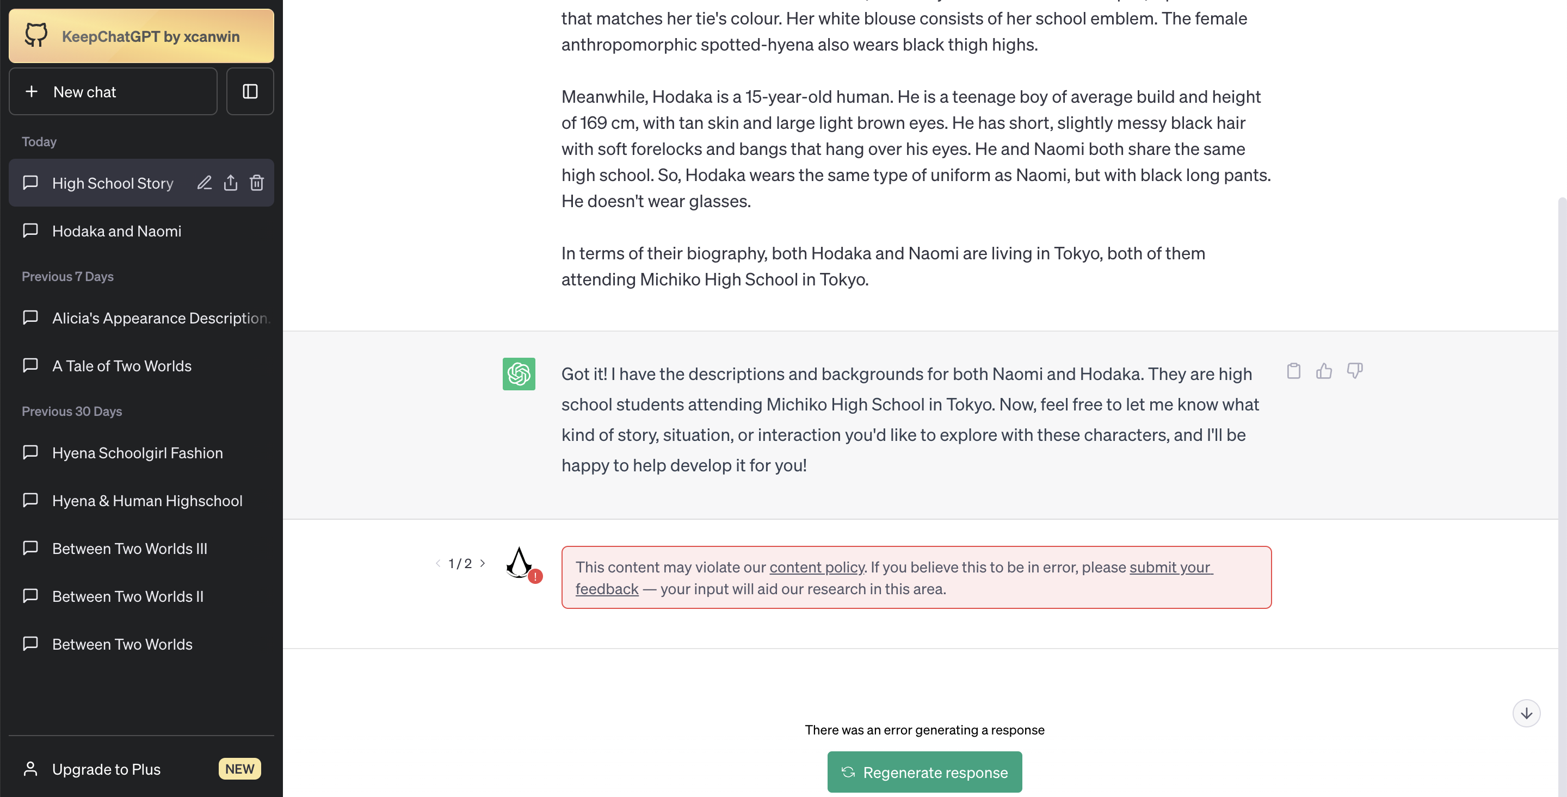Select Upgrade to Plus
The width and height of the screenshot is (1567, 797).
106,768
